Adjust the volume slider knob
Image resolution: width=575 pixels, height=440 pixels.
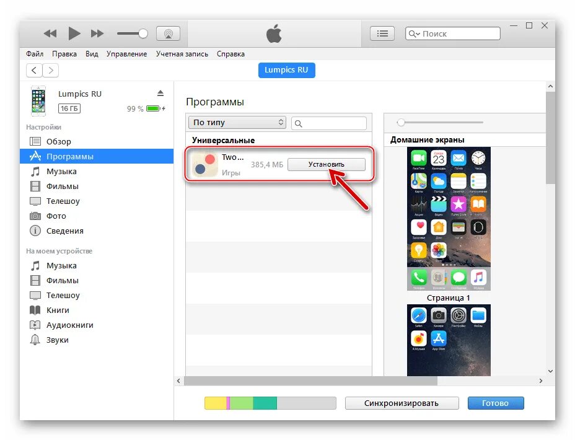[143, 33]
